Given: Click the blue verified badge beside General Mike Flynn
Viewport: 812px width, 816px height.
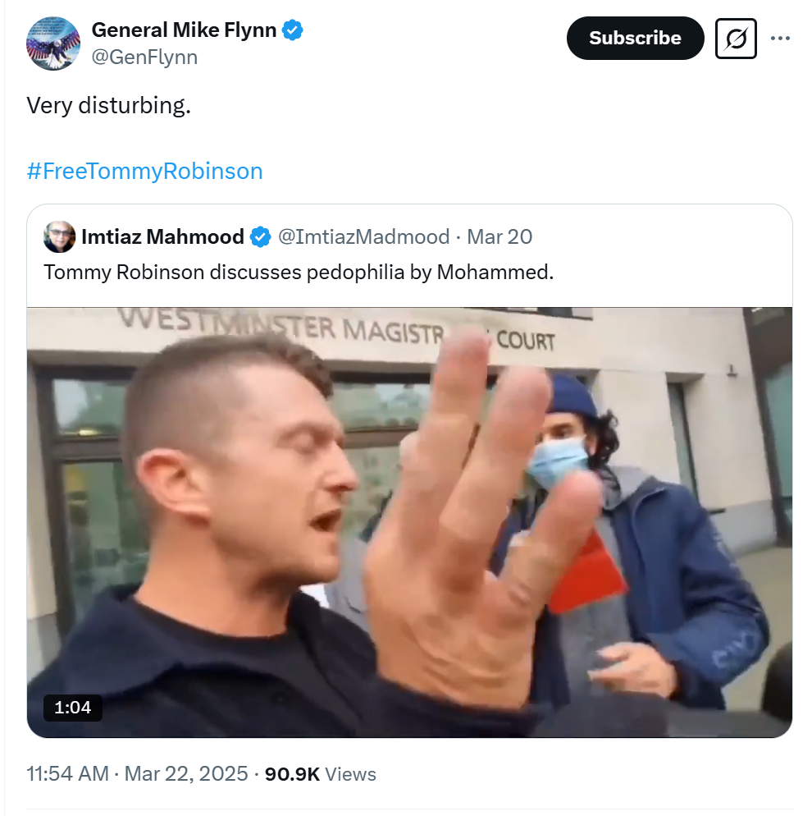Looking at the screenshot, I should click(x=292, y=30).
